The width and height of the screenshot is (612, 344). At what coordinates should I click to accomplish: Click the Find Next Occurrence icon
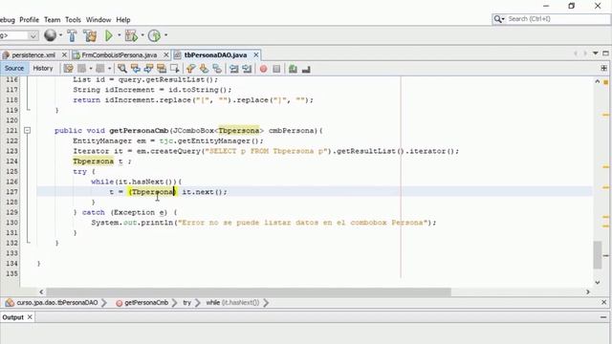148,69
